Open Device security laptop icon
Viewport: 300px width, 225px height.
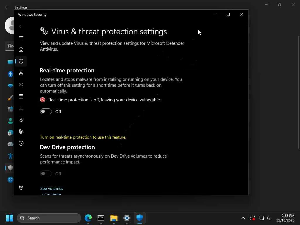[21, 108]
